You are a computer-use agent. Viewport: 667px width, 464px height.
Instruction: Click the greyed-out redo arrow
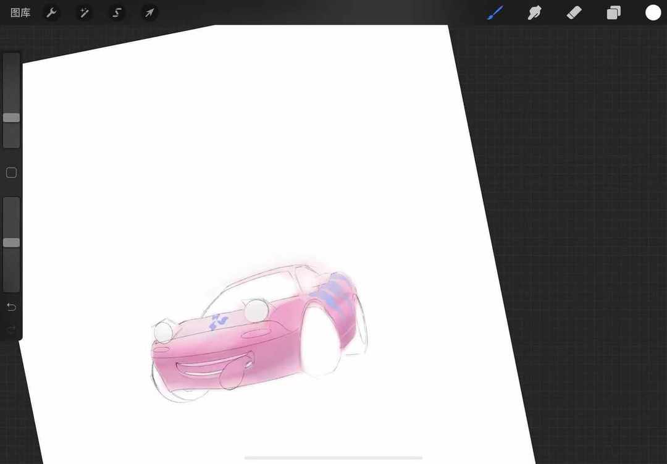click(12, 329)
